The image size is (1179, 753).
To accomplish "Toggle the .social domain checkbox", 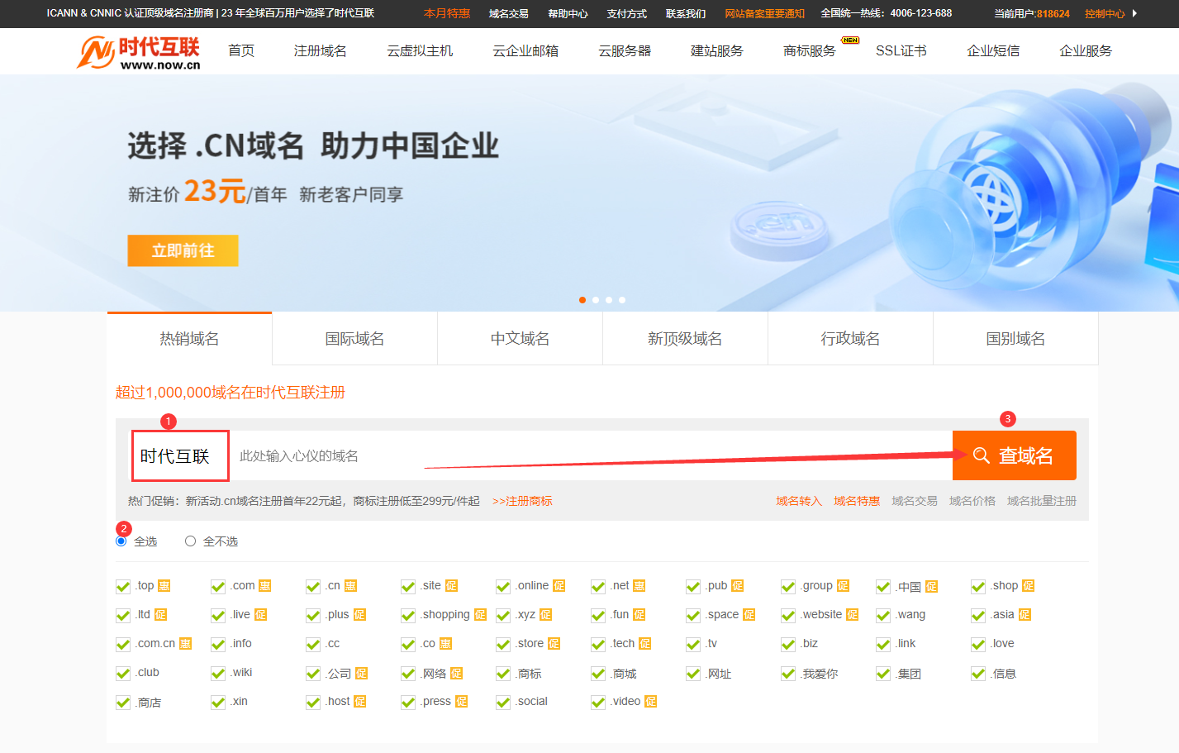I will pyautogui.click(x=503, y=703).
